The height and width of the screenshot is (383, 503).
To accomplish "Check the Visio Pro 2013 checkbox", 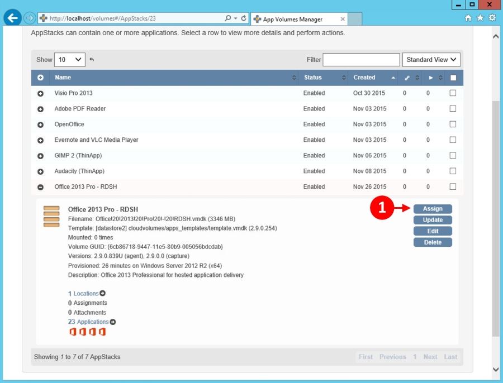I will tap(453, 93).
